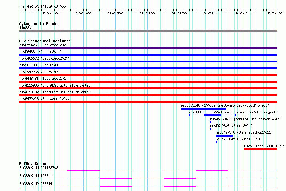The image size is (286, 191).
Task: Select the blue nsv5429378 variant bar
Action: 224,136
